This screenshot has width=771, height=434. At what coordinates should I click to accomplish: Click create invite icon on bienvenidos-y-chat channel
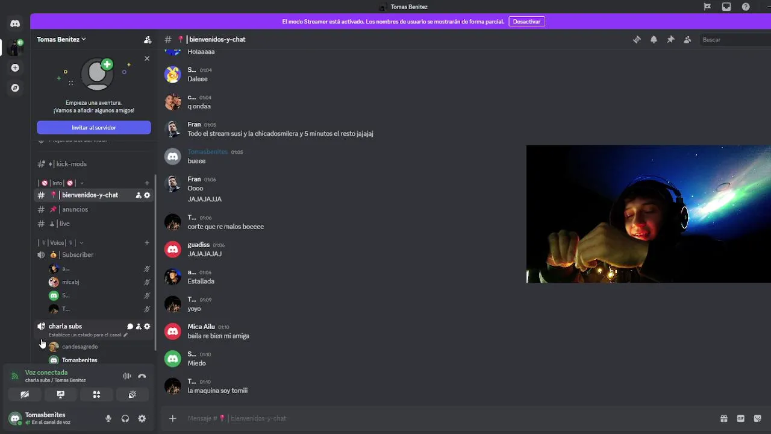(139, 195)
